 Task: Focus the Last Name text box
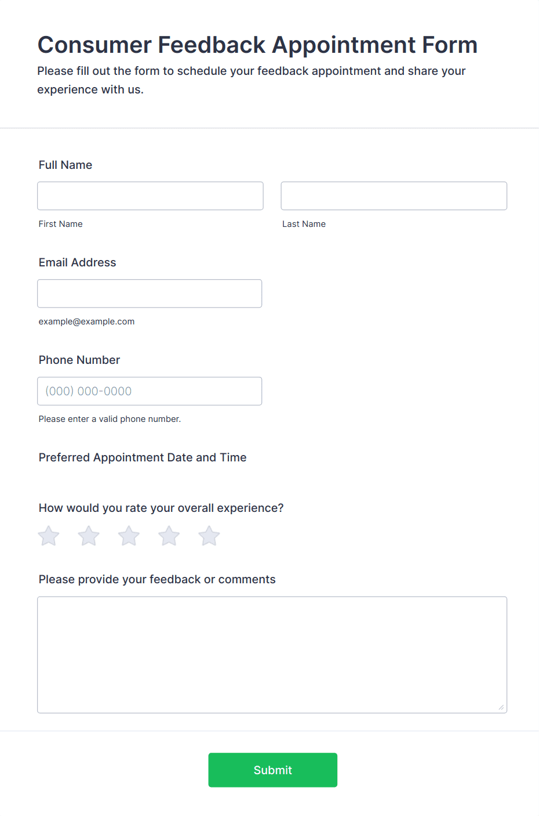coord(394,196)
